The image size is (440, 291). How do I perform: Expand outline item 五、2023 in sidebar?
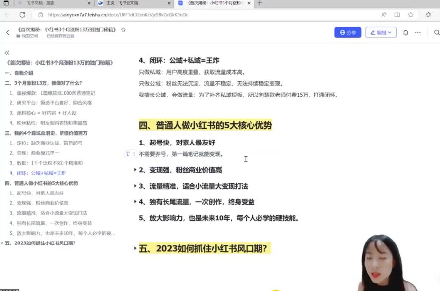tap(2, 243)
